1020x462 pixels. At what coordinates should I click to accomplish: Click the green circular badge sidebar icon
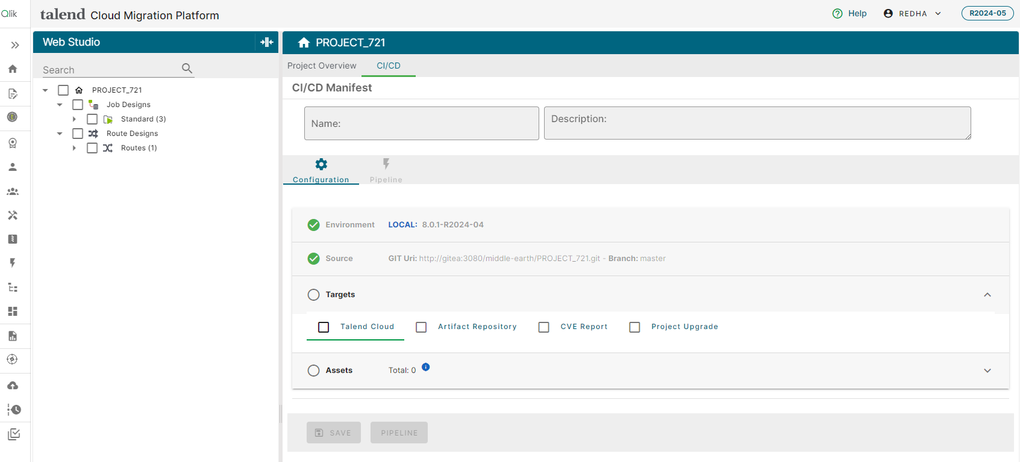(13, 117)
